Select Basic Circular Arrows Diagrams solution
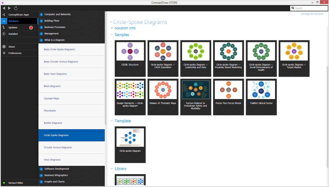The width and height of the screenshot is (329, 187). click(72, 62)
